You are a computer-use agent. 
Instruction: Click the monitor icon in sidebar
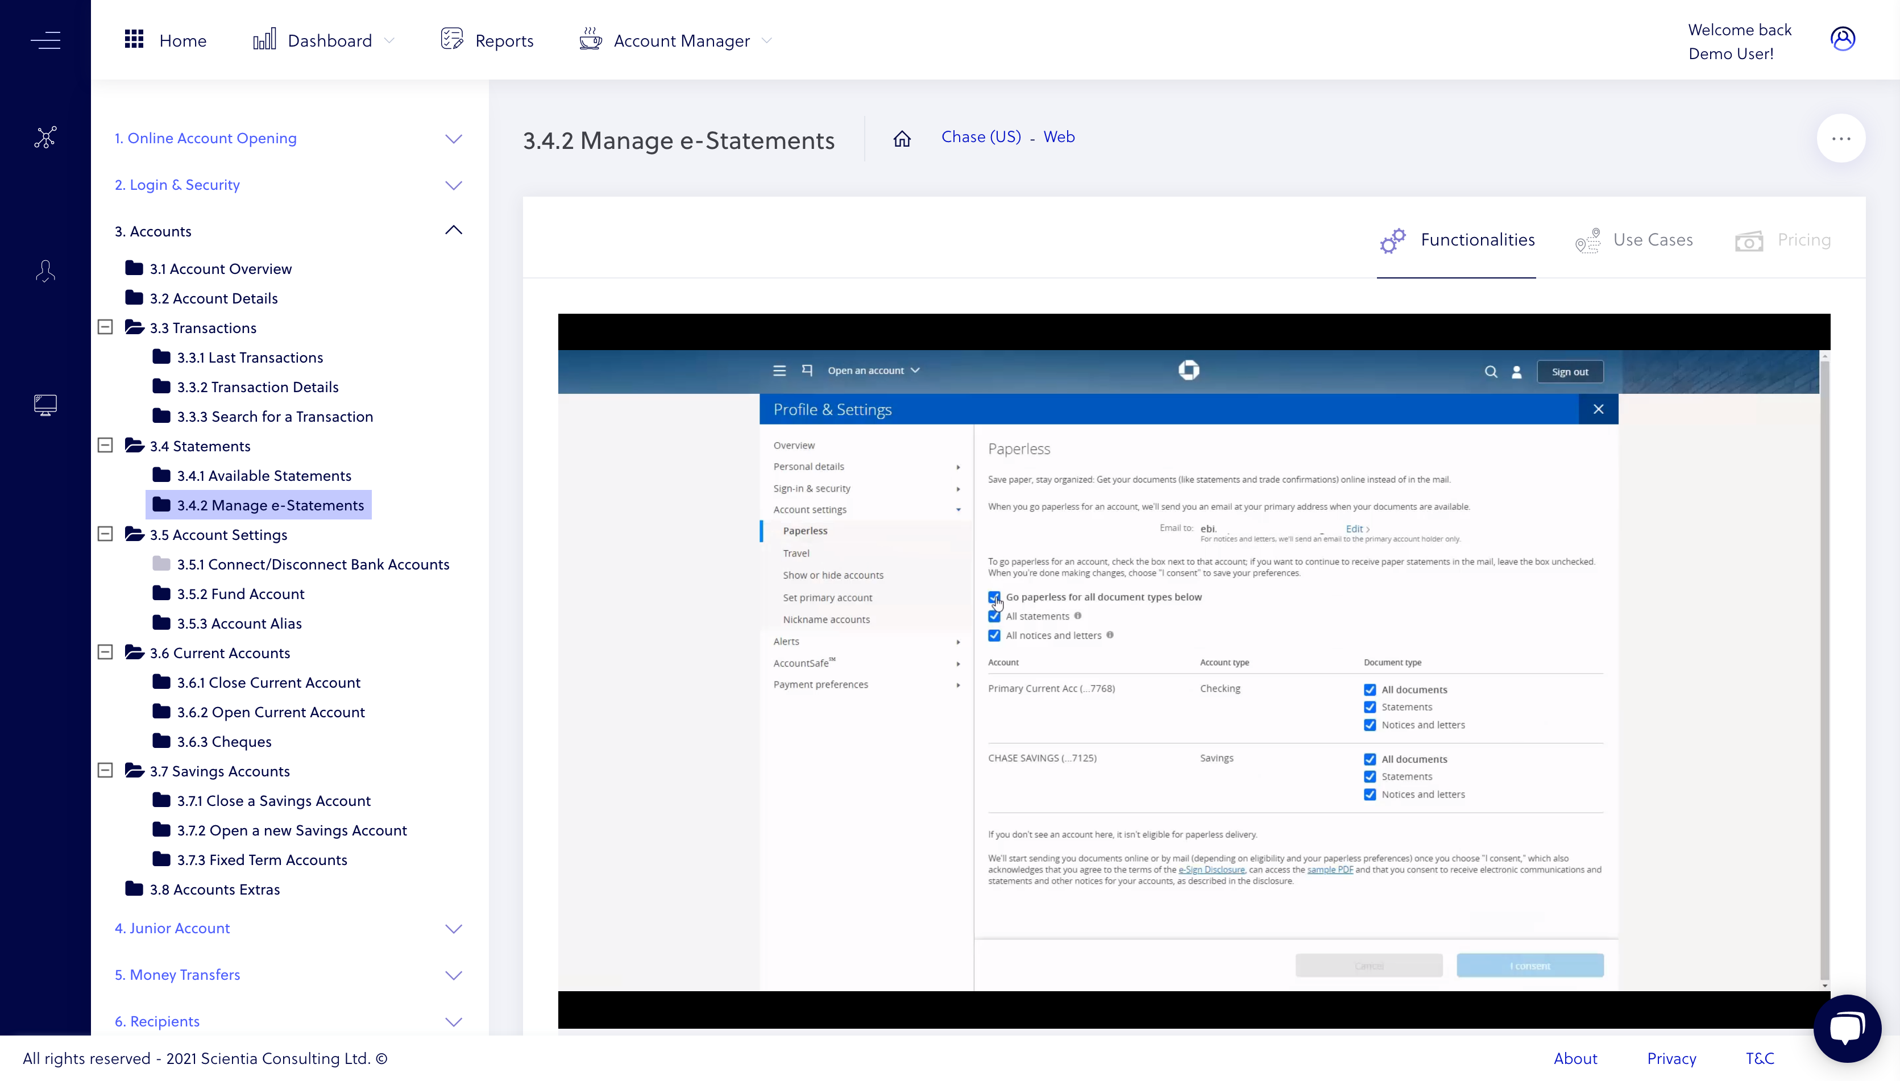click(x=45, y=405)
